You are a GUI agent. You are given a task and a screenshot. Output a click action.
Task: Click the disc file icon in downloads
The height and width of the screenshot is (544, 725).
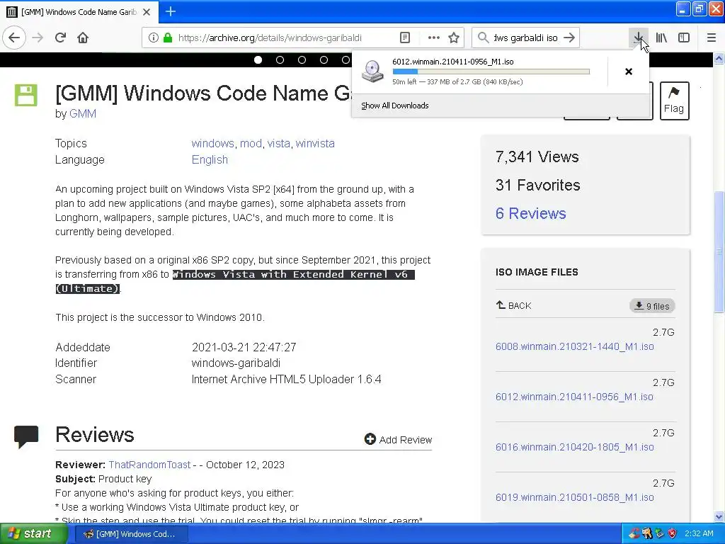372,72
